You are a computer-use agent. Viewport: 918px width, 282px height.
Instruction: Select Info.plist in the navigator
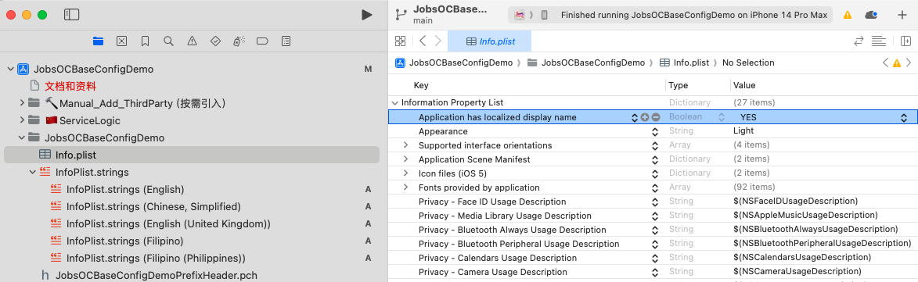pyautogui.click(x=192, y=155)
